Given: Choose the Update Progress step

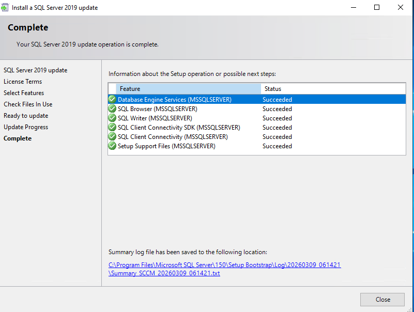Looking at the screenshot, I should pos(26,127).
